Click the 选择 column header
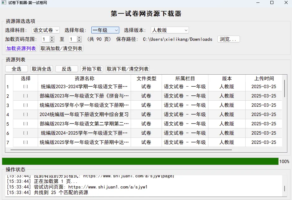Viewport: 292px width, 200px height. tap(25, 78)
